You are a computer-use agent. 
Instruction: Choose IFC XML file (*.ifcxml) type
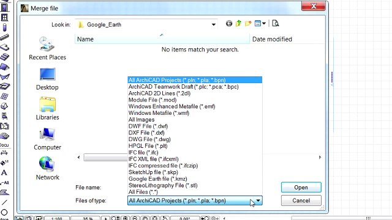click(x=195, y=159)
